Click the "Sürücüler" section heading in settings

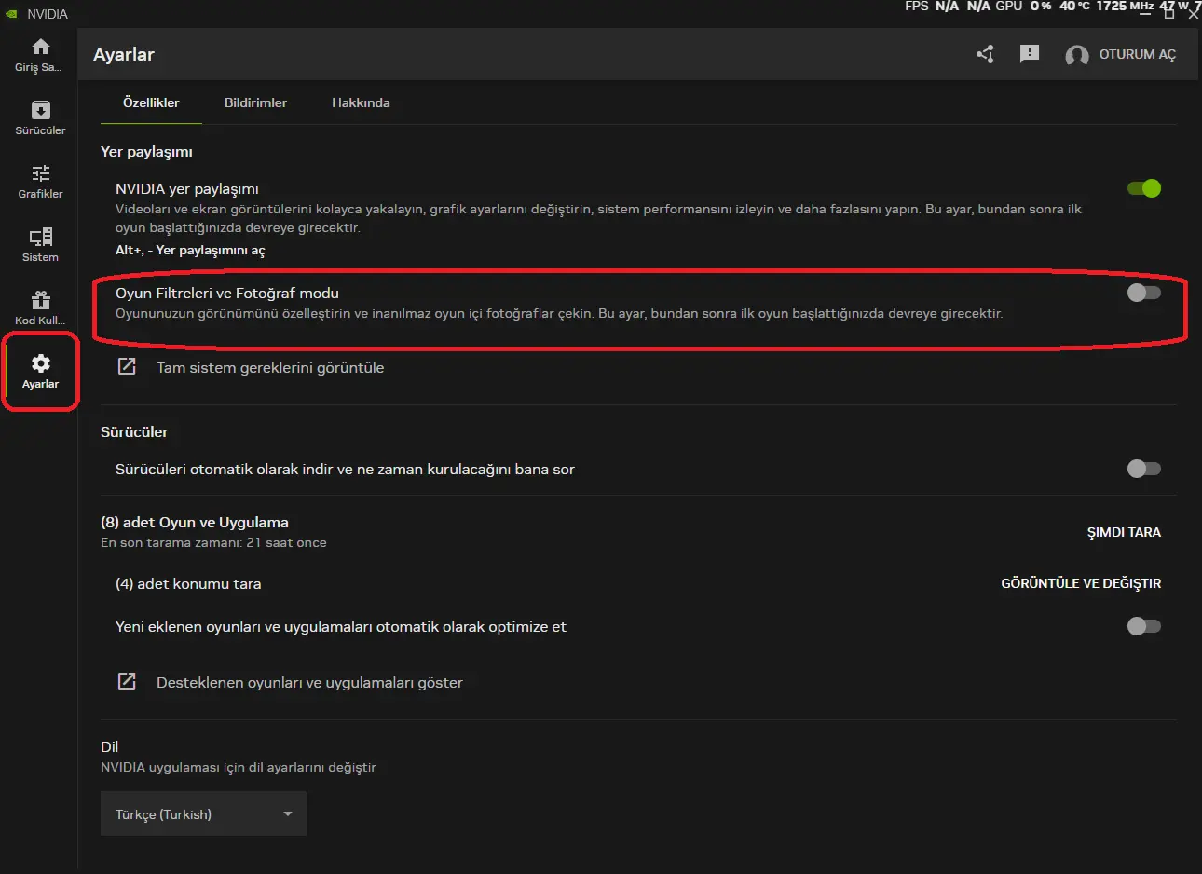coord(134,431)
